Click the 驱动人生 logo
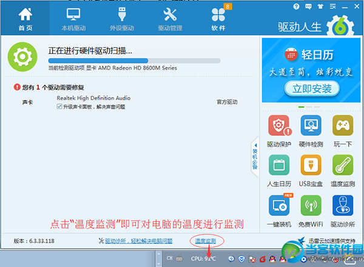This screenshot has width=364, height=267. coord(316,27)
